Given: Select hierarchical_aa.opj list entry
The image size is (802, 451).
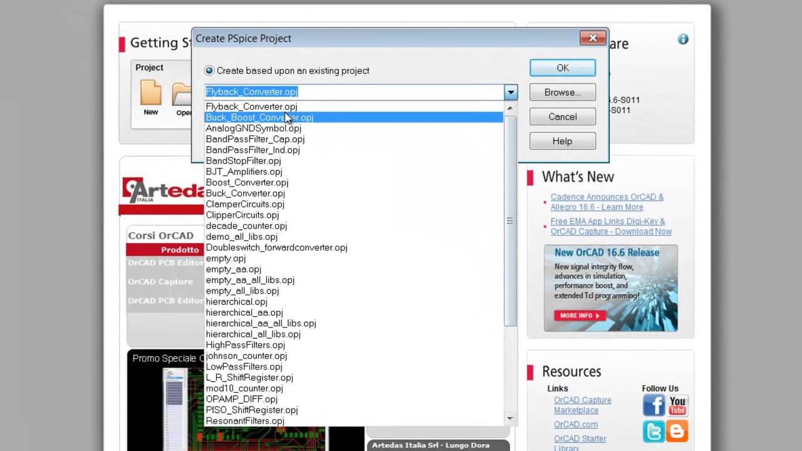Looking at the screenshot, I should 354,313.
